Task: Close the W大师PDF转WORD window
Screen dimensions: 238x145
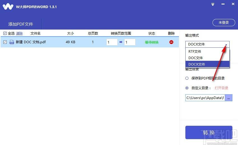Action: click(x=233, y=4)
